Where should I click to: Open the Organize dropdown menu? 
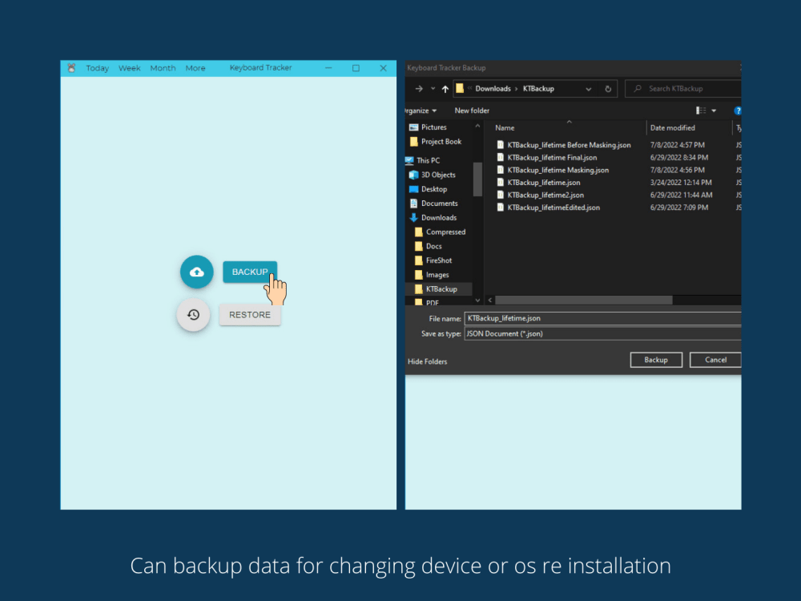pyautogui.click(x=421, y=111)
